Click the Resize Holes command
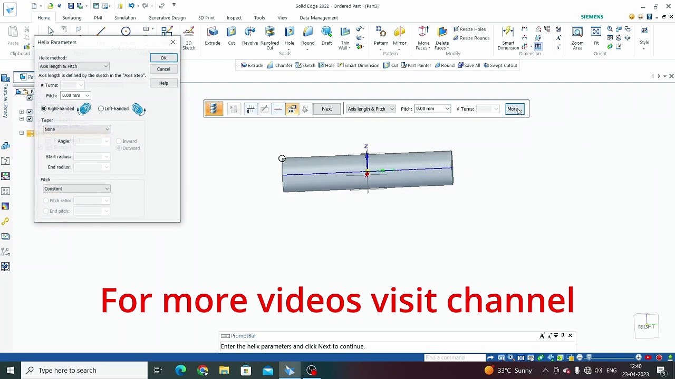The height and width of the screenshot is (379, 675). pos(469,29)
